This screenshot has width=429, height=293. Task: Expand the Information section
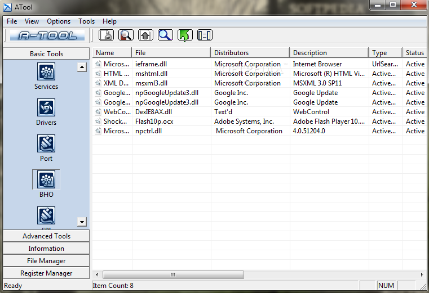(x=46, y=248)
